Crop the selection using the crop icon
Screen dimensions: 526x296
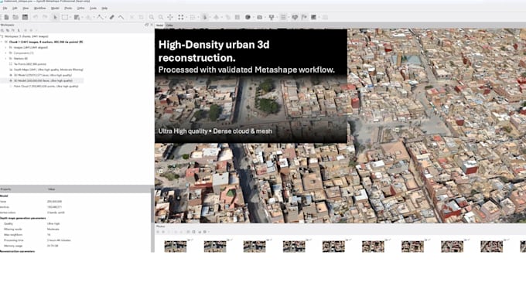tap(141, 17)
